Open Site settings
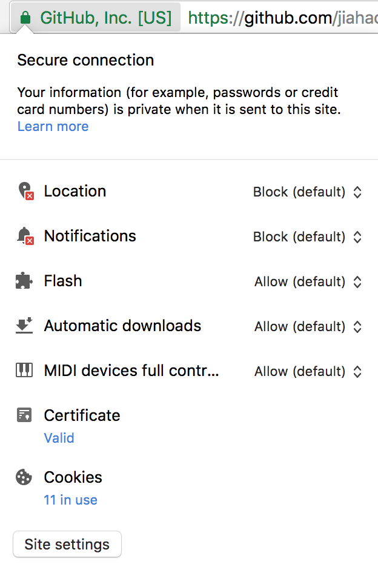This screenshot has height=581, width=378. tap(67, 544)
